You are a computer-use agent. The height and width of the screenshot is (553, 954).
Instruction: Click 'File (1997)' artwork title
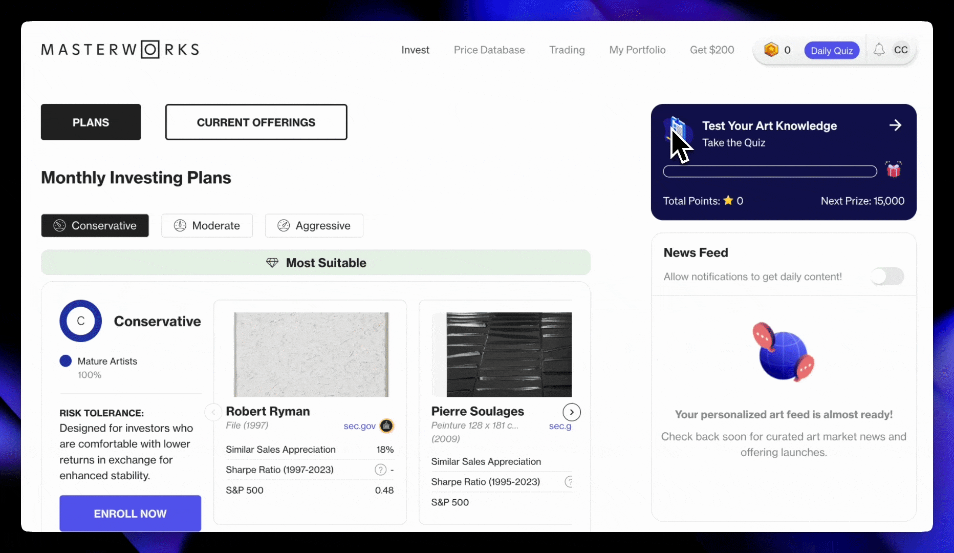[x=247, y=426]
